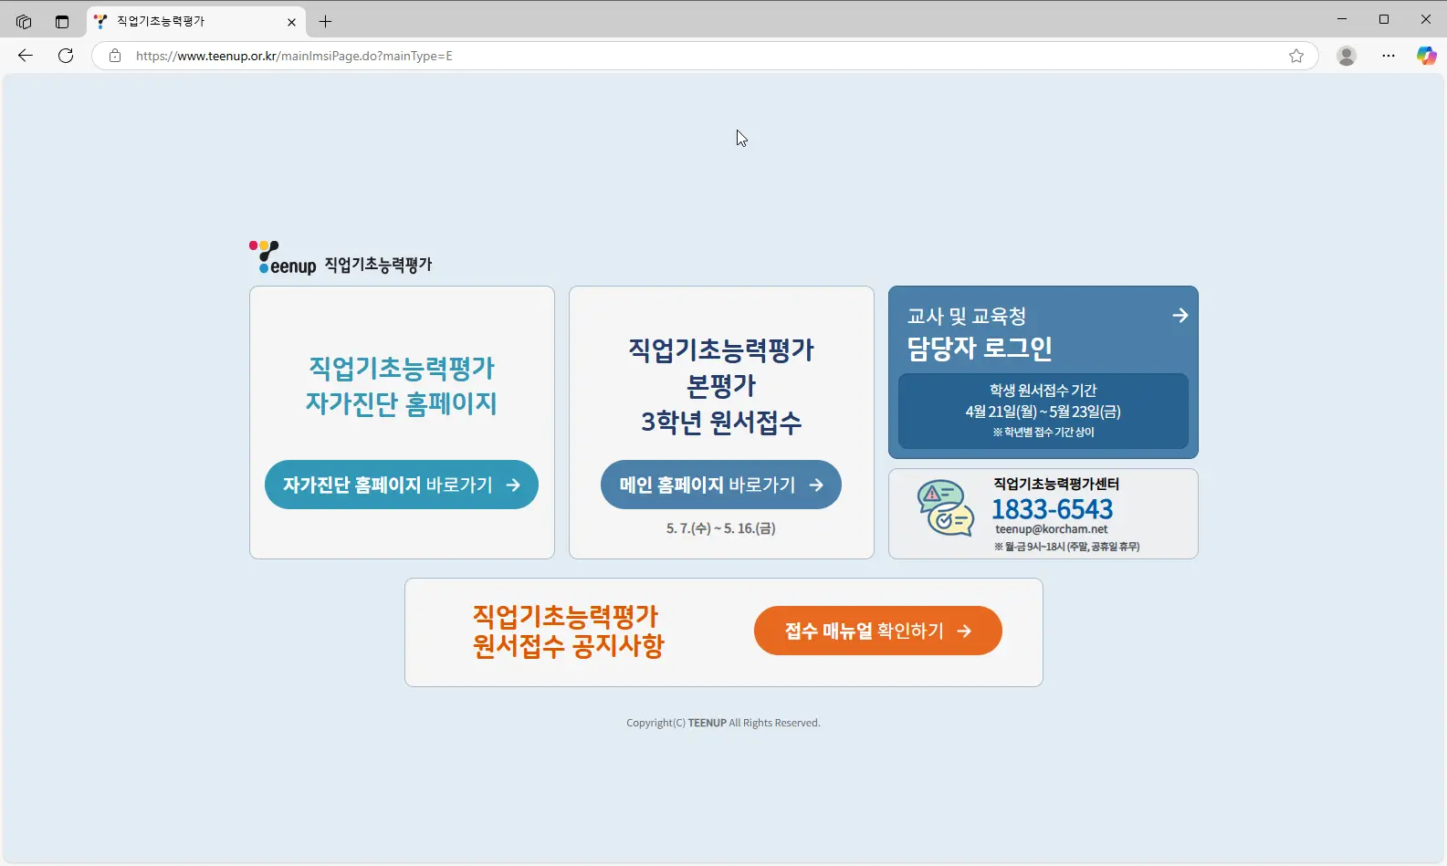Screen dimensions: 1447x866
Task: Click 교사 및 교육청 담당자 로그인 heading
Action: tap(980, 333)
